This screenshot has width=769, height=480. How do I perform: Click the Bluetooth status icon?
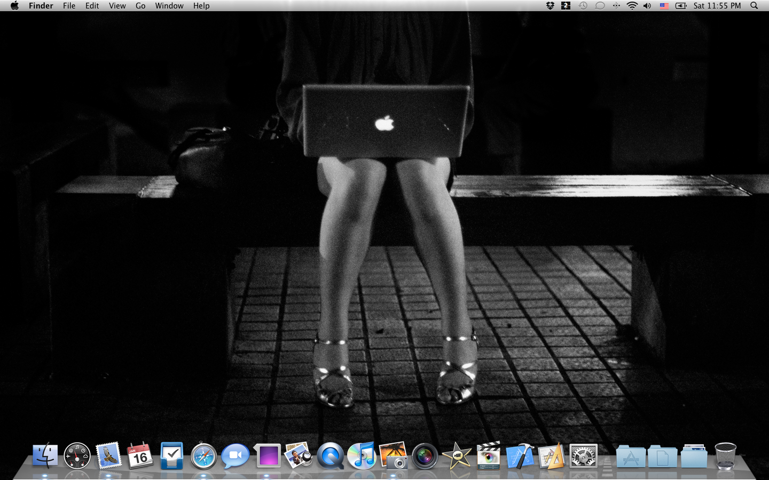616,5
